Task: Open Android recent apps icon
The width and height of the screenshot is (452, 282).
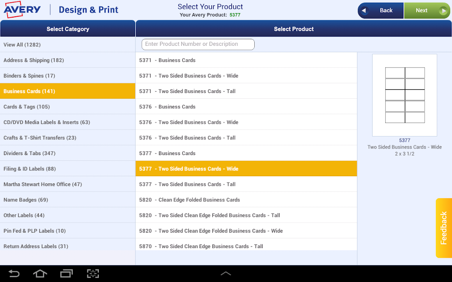Action: pyautogui.click(x=66, y=273)
